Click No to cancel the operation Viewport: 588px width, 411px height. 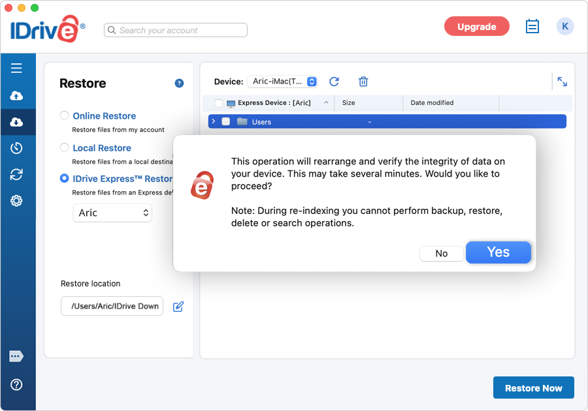pos(442,253)
